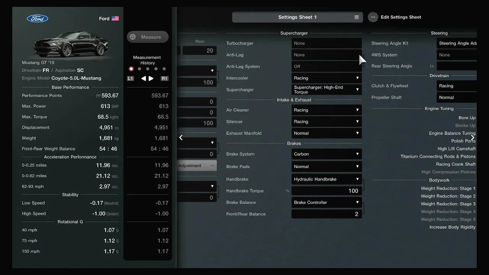
Task: Open the Supercharger High-End Torque dropdown
Action: coord(326,89)
